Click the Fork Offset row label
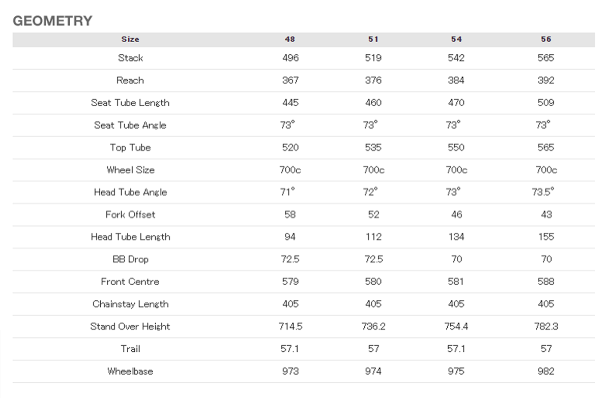This screenshot has height=398, width=608. 130,215
